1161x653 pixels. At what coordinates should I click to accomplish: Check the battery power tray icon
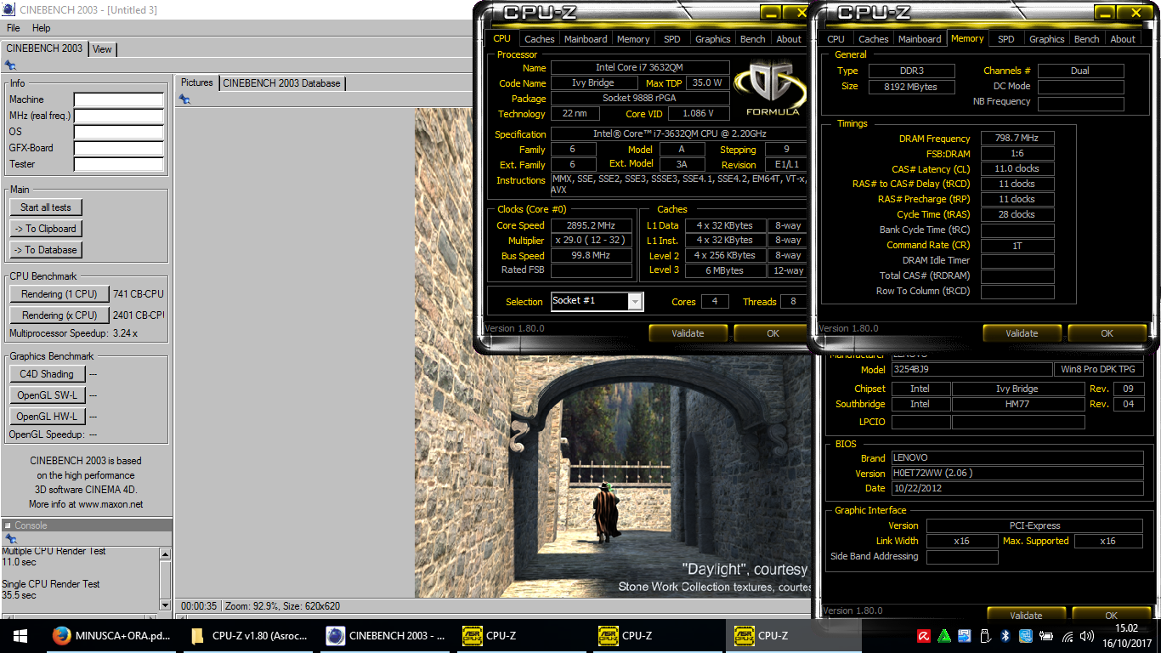tap(1046, 636)
